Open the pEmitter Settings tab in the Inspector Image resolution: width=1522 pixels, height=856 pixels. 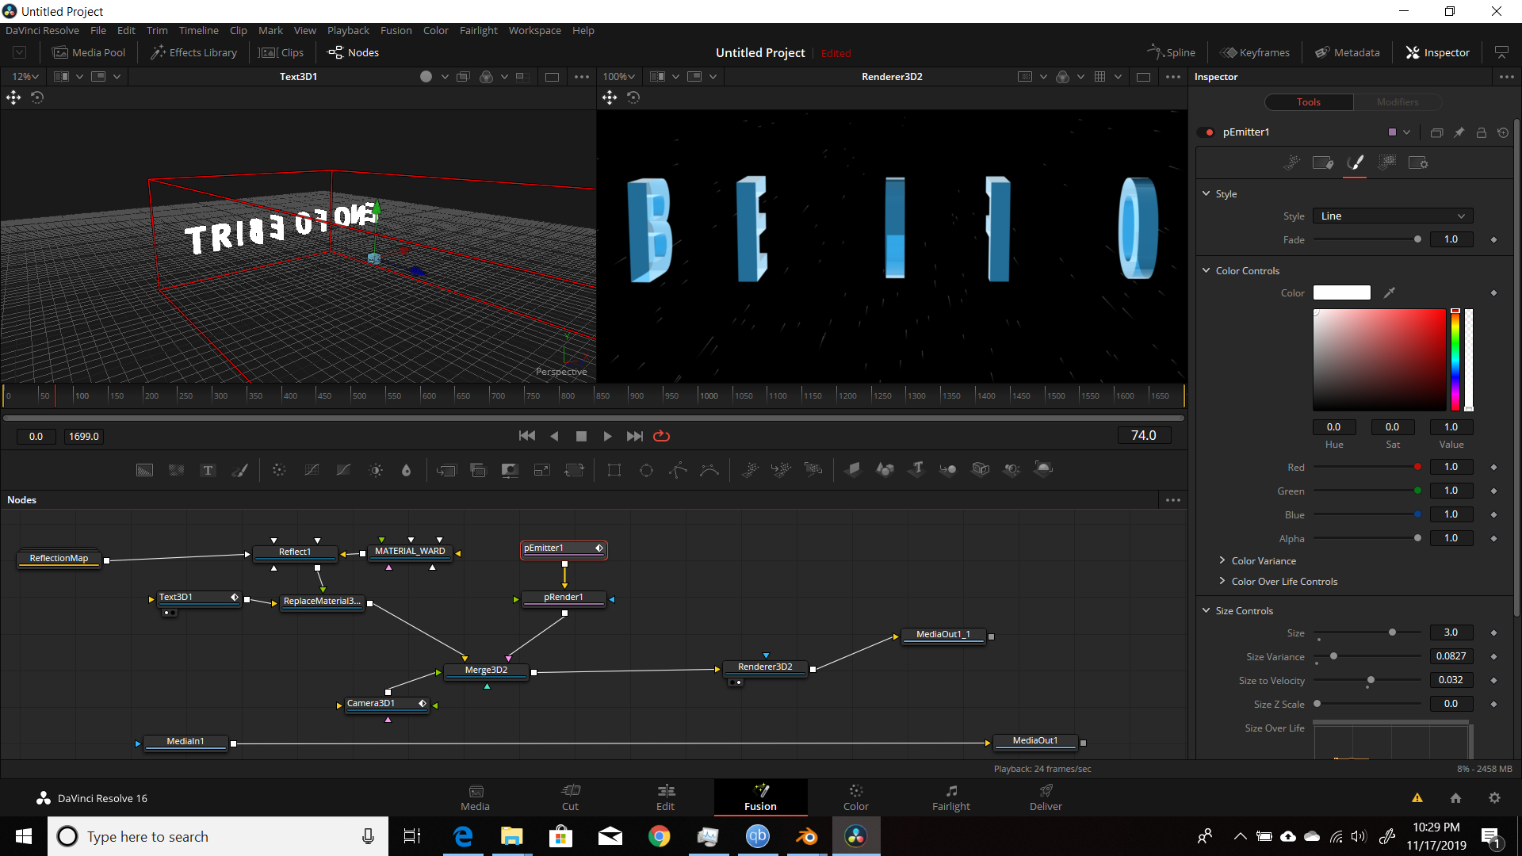pos(1418,162)
